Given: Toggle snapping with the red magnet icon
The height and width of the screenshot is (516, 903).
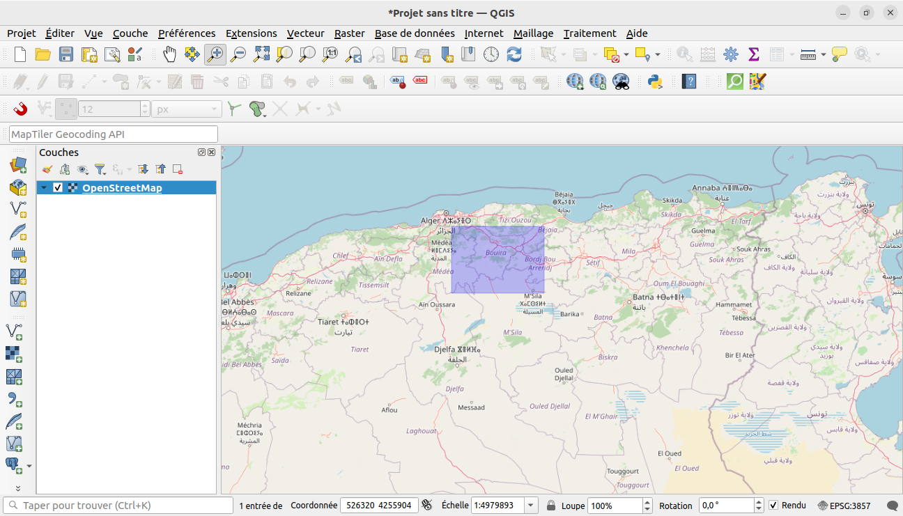Looking at the screenshot, I should 20,109.
